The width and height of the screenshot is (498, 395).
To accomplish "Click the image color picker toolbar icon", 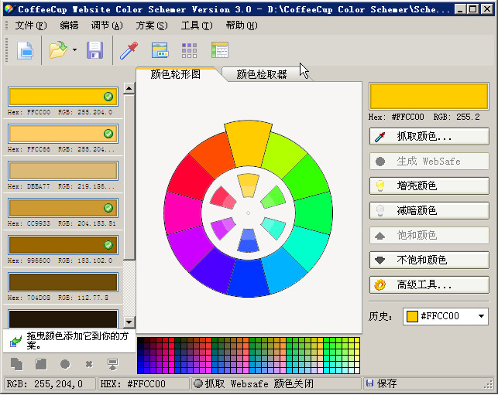I will [160, 51].
